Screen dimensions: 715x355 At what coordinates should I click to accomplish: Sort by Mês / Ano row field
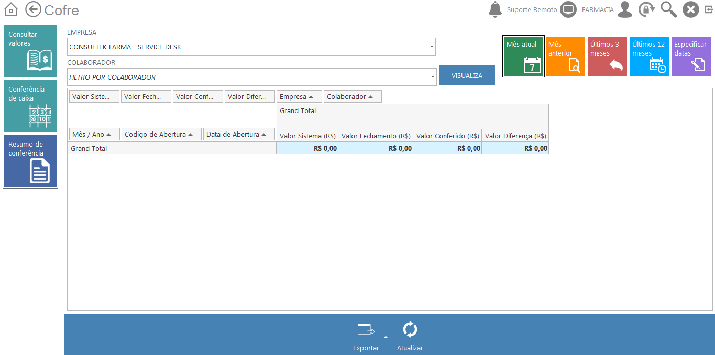(x=94, y=134)
